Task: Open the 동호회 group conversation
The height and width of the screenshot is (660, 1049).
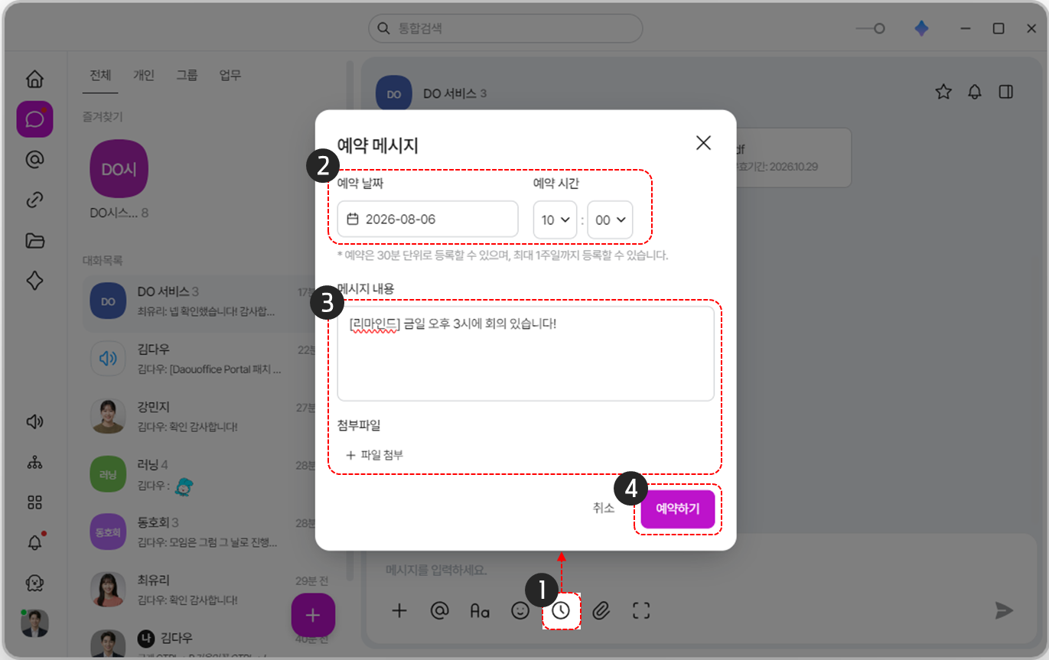Action: [x=199, y=532]
